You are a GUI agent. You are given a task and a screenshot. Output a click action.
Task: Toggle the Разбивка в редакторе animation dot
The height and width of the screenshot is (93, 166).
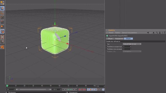[106, 47]
